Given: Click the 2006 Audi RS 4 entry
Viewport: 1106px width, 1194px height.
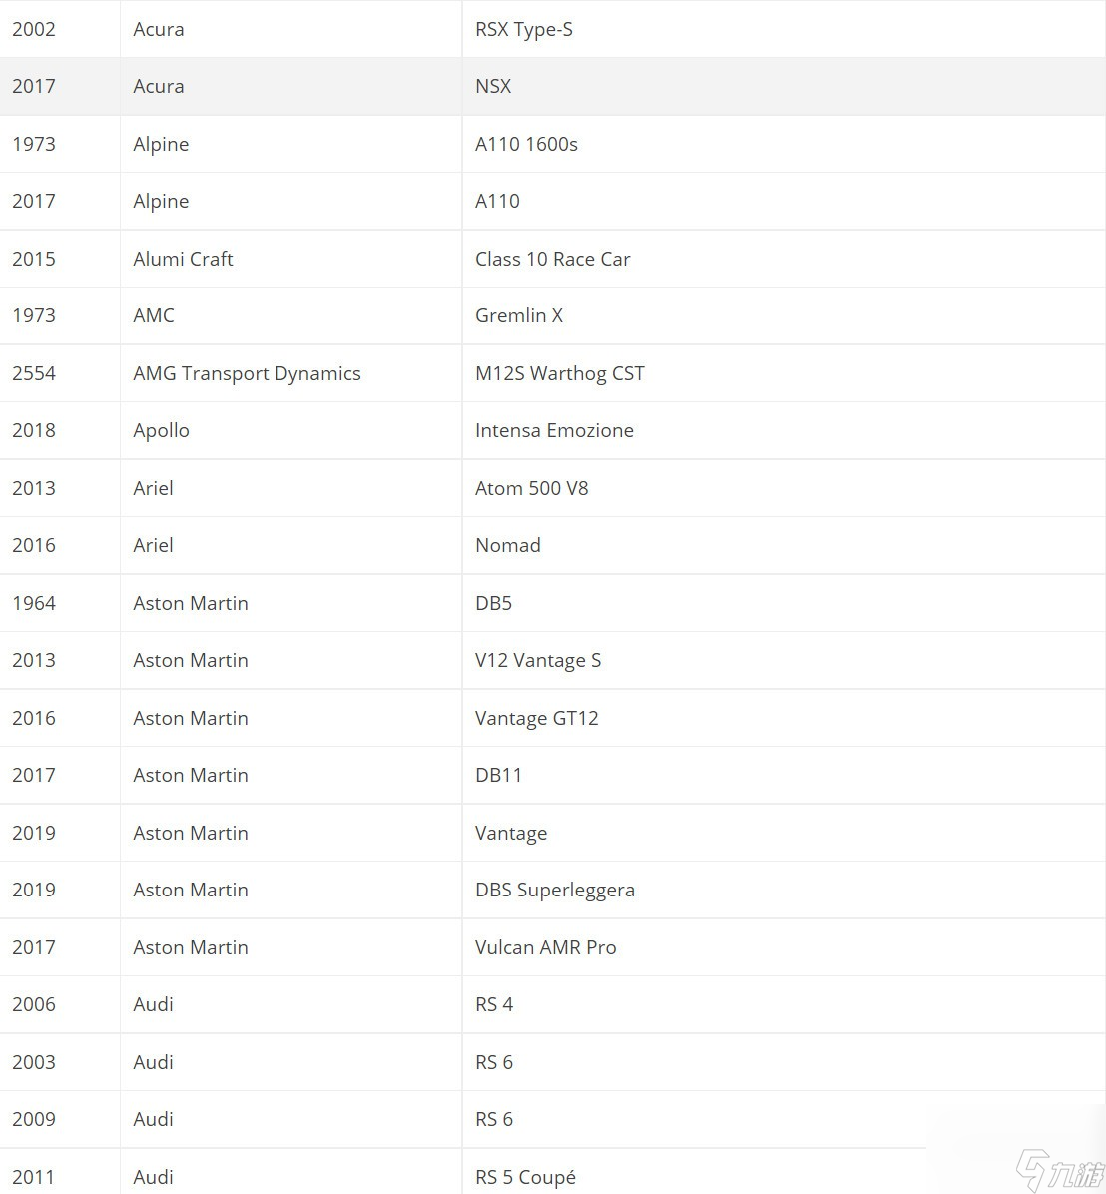Looking at the screenshot, I should (x=553, y=1005).
